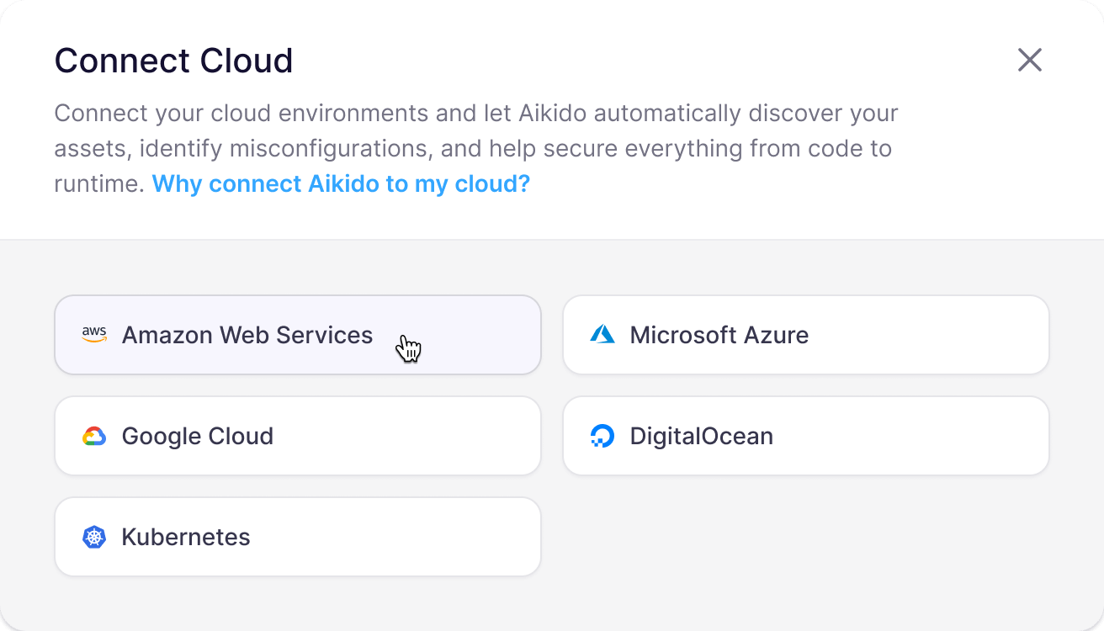1104x631 pixels.
Task: Select the Microsoft Azure text label
Action: (x=719, y=335)
